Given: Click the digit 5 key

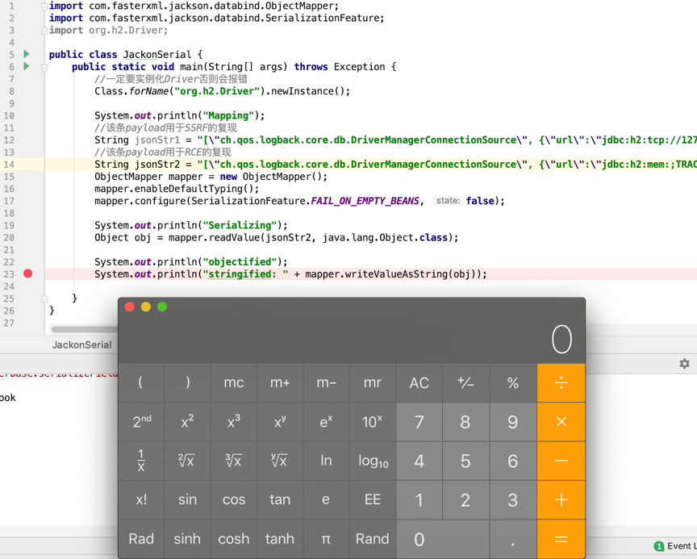Looking at the screenshot, I should tap(465, 461).
